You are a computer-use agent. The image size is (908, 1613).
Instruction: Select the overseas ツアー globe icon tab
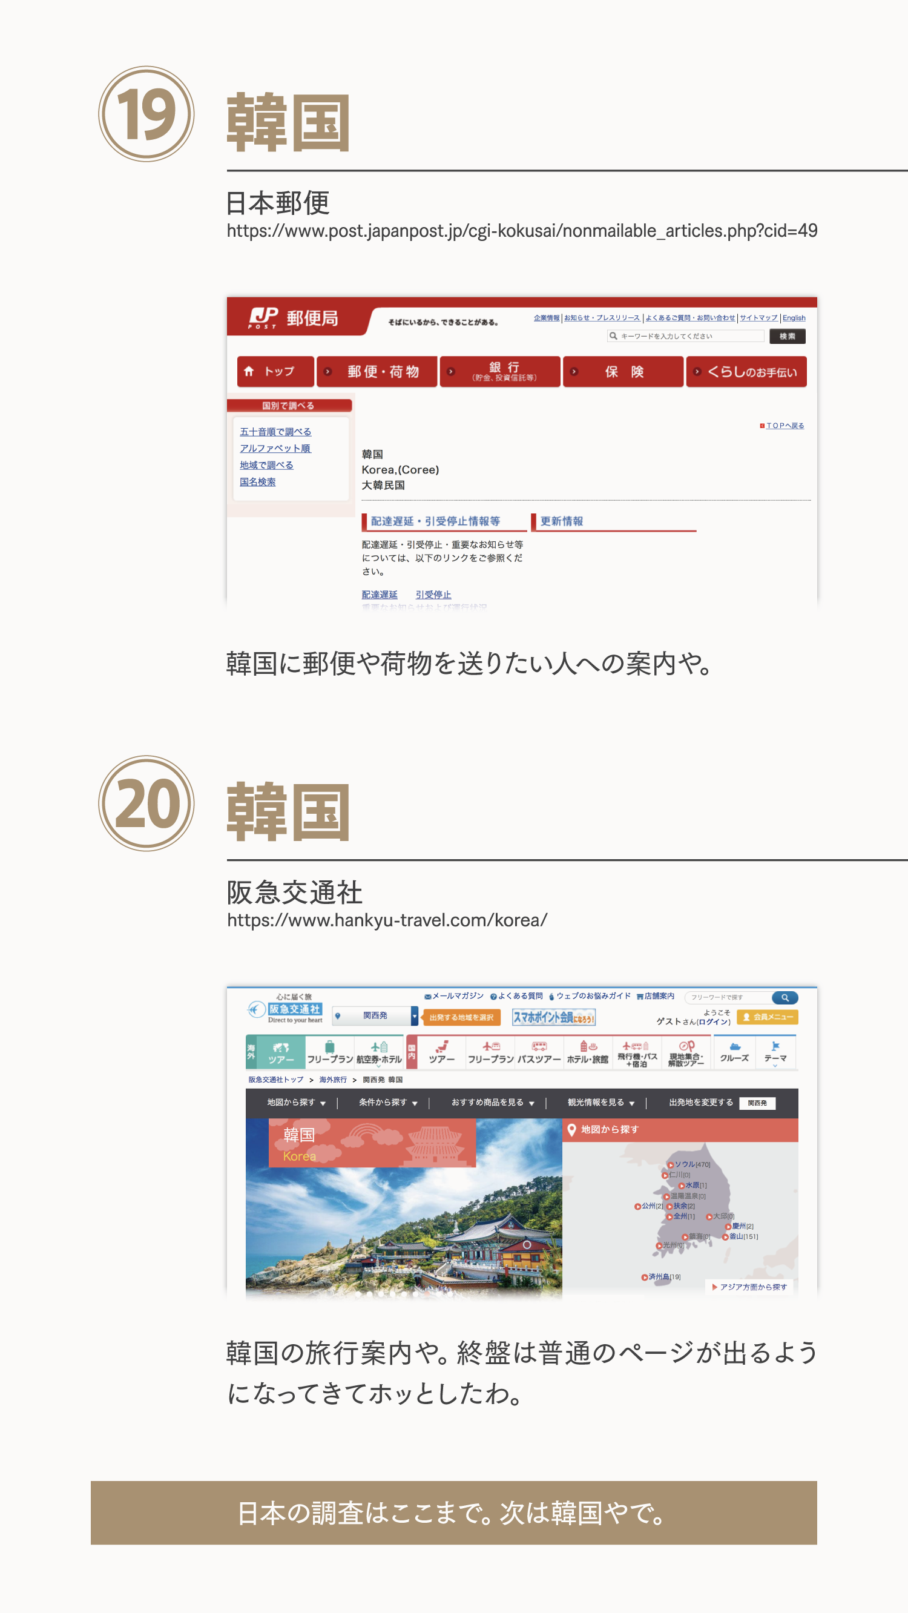coord(281,1052)
